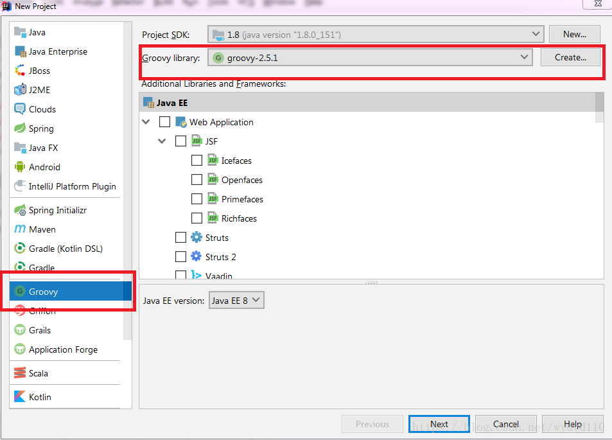The image size is (612, 440).
Task: Click the Java EE group header
Action: (x=367, y=103)
